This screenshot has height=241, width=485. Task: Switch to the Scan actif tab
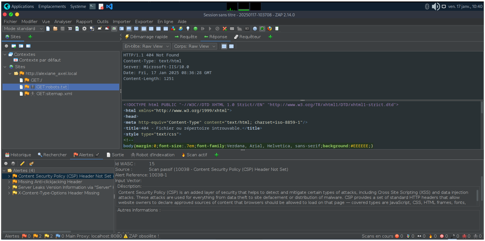pyautogui.click(x=194, y=155)
